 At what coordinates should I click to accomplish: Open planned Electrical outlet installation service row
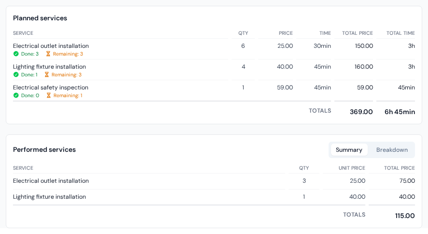point(214,49)
